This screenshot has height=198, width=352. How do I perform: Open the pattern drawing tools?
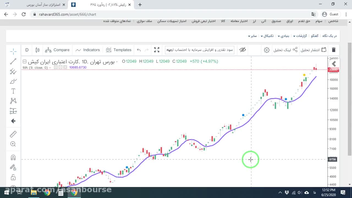13,101
